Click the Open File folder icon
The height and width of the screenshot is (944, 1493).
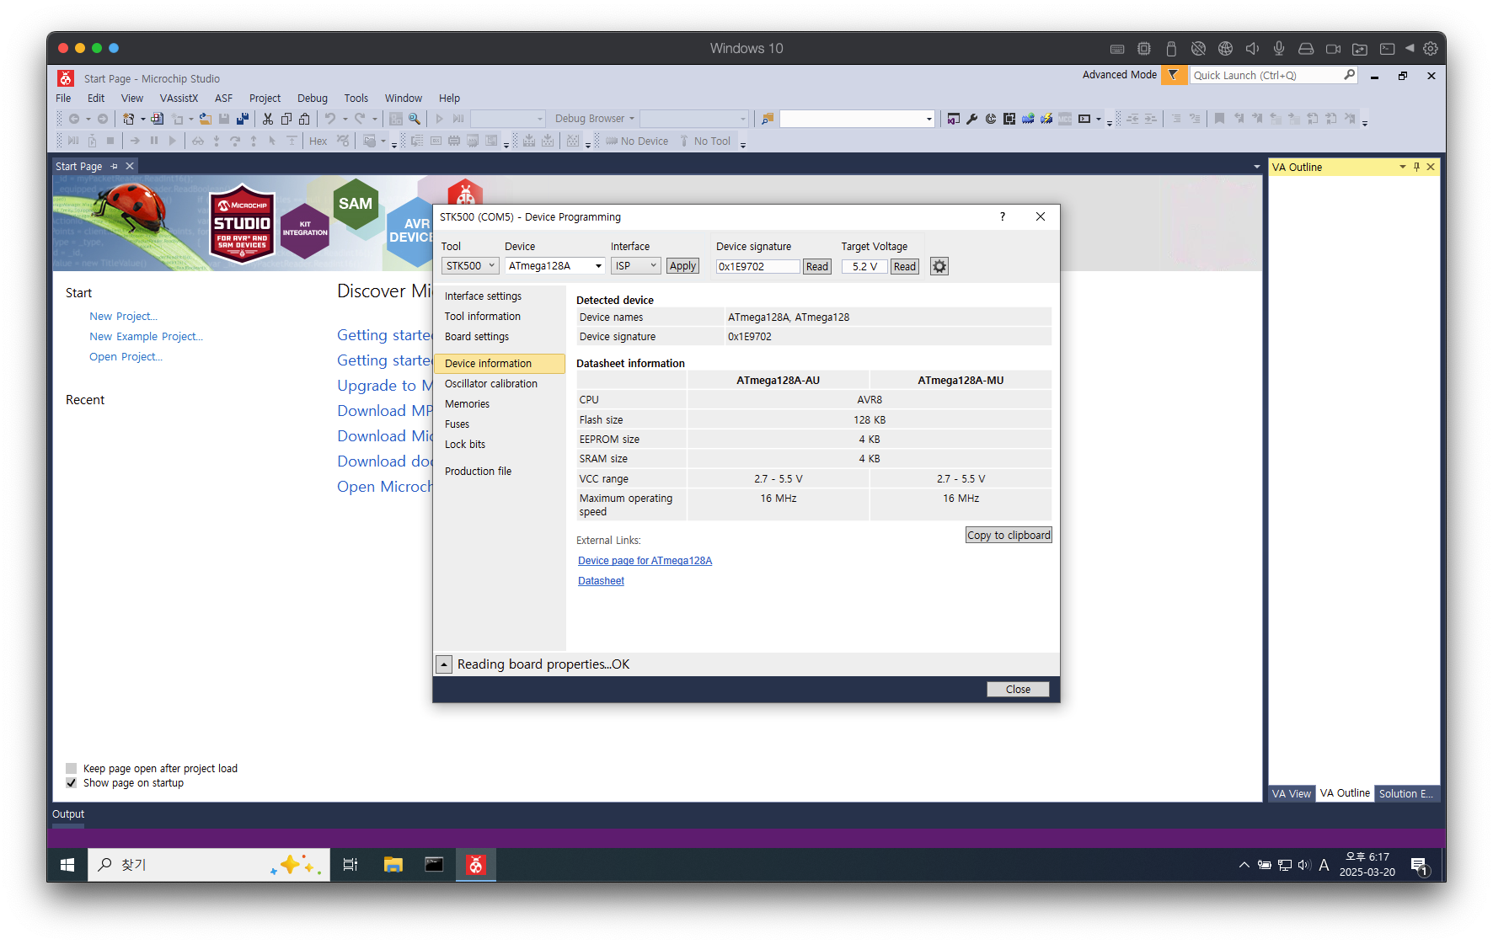click(205, 119)
